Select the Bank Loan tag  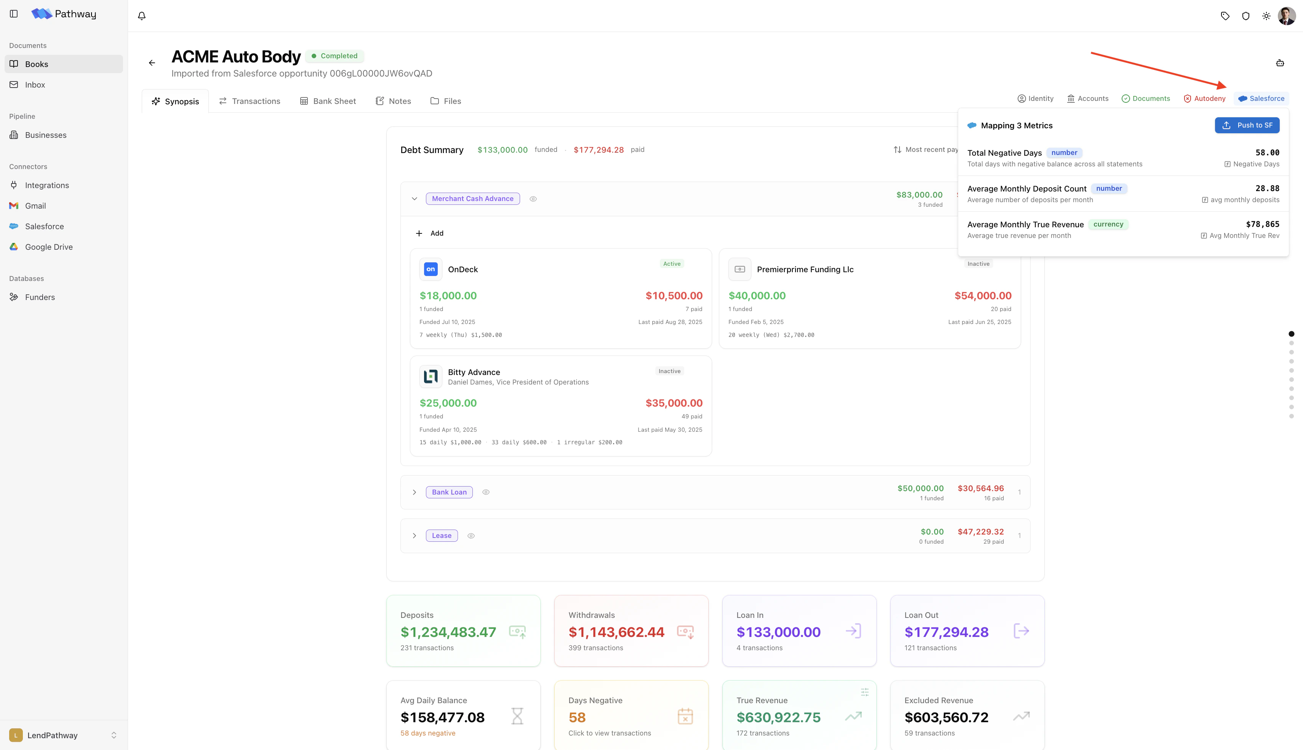tap(449, 492)
